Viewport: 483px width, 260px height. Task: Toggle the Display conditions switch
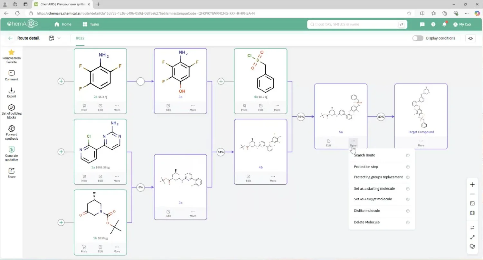pos(418,38)
